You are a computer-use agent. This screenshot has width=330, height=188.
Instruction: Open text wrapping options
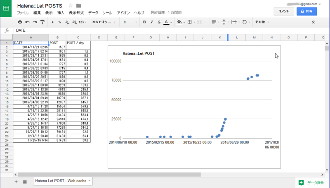click(235, 22)
